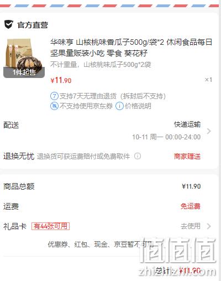Tap 价格说明 text link
This screenshot has width=221, height=281.
(x=138, y=106)
